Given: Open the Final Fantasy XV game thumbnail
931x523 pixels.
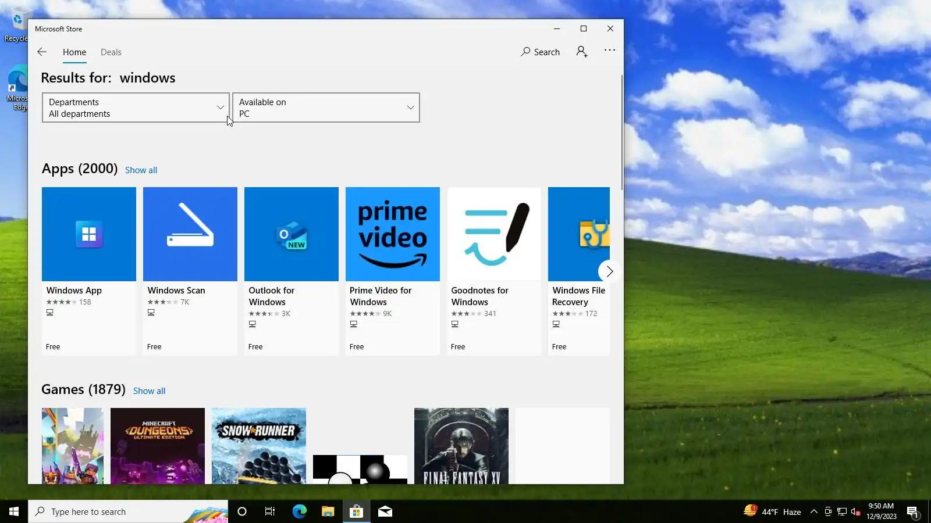Looking at the screenshot, I should (x=461, y=446).
